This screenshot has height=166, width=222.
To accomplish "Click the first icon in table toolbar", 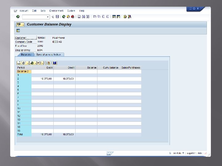I will [19, 63].
